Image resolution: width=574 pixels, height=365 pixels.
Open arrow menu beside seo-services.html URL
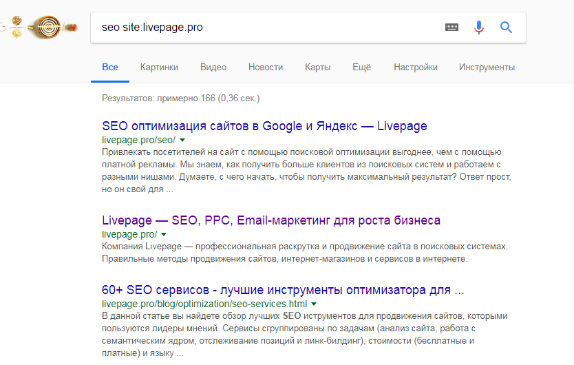coord(314,304)
